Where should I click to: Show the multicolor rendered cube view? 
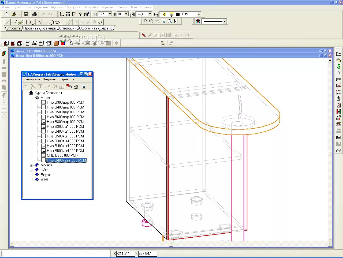tap(63, 43)
